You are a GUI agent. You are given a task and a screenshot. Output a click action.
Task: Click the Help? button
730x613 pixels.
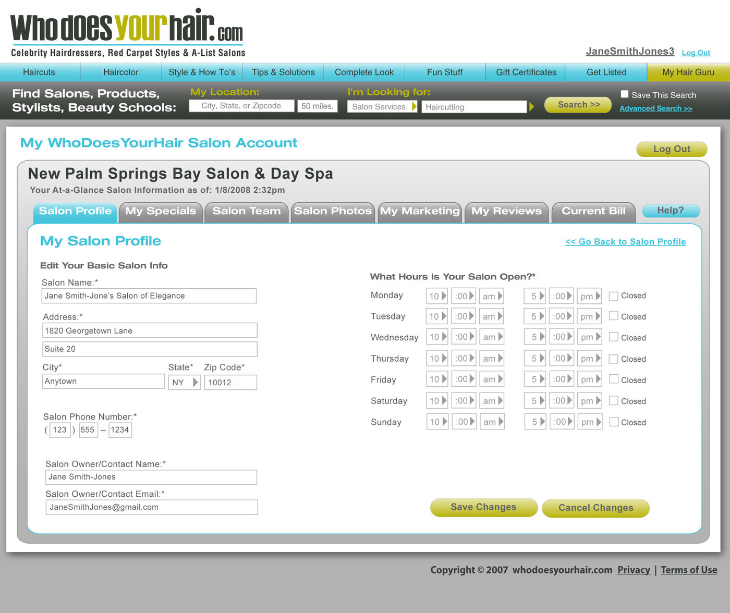click(671, 211)
